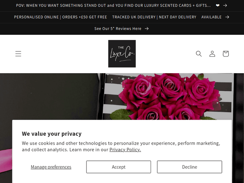The image size is (244, 183).
Task: Open the site search magnifier
Action: click(199, 54)
